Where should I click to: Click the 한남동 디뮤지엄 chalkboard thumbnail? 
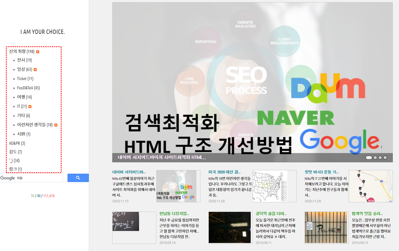[134, 228]
